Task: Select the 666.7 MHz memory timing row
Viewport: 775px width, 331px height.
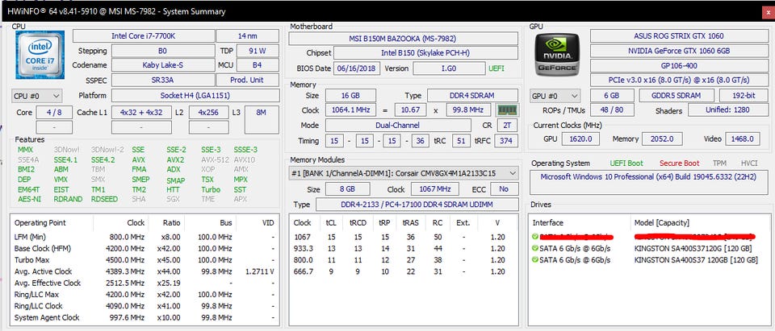Action: tap(404, 271)
